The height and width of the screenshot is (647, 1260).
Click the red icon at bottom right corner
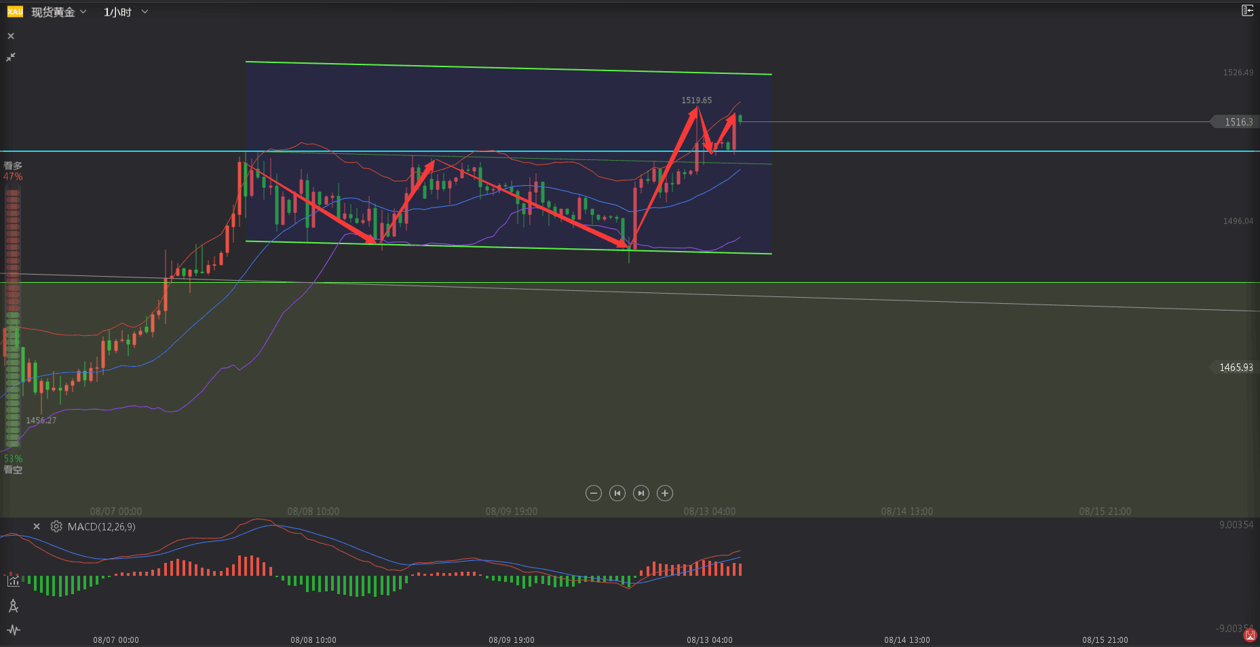[x=1250, y=635]
